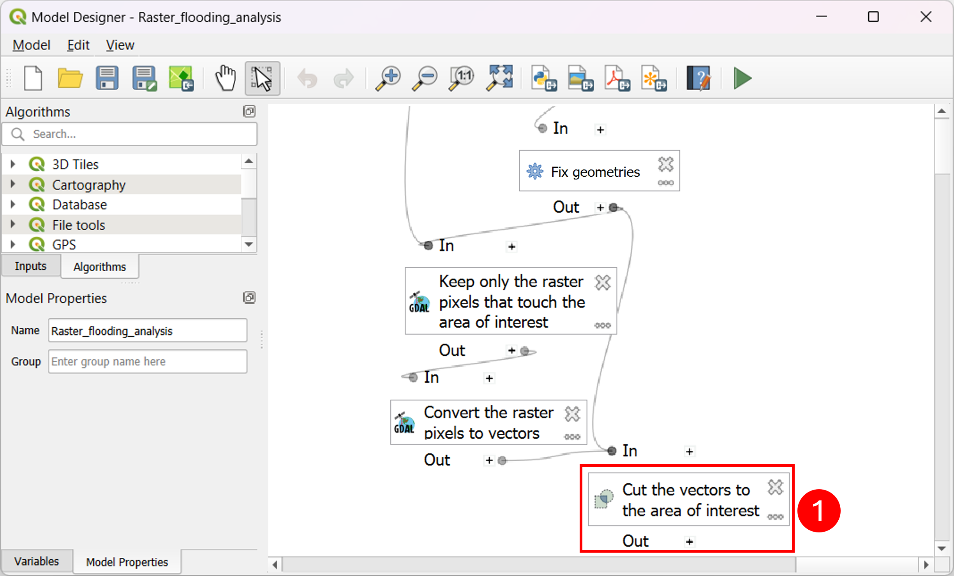Open the Edit menu
The image size is (954, 576).
[78, 45]
